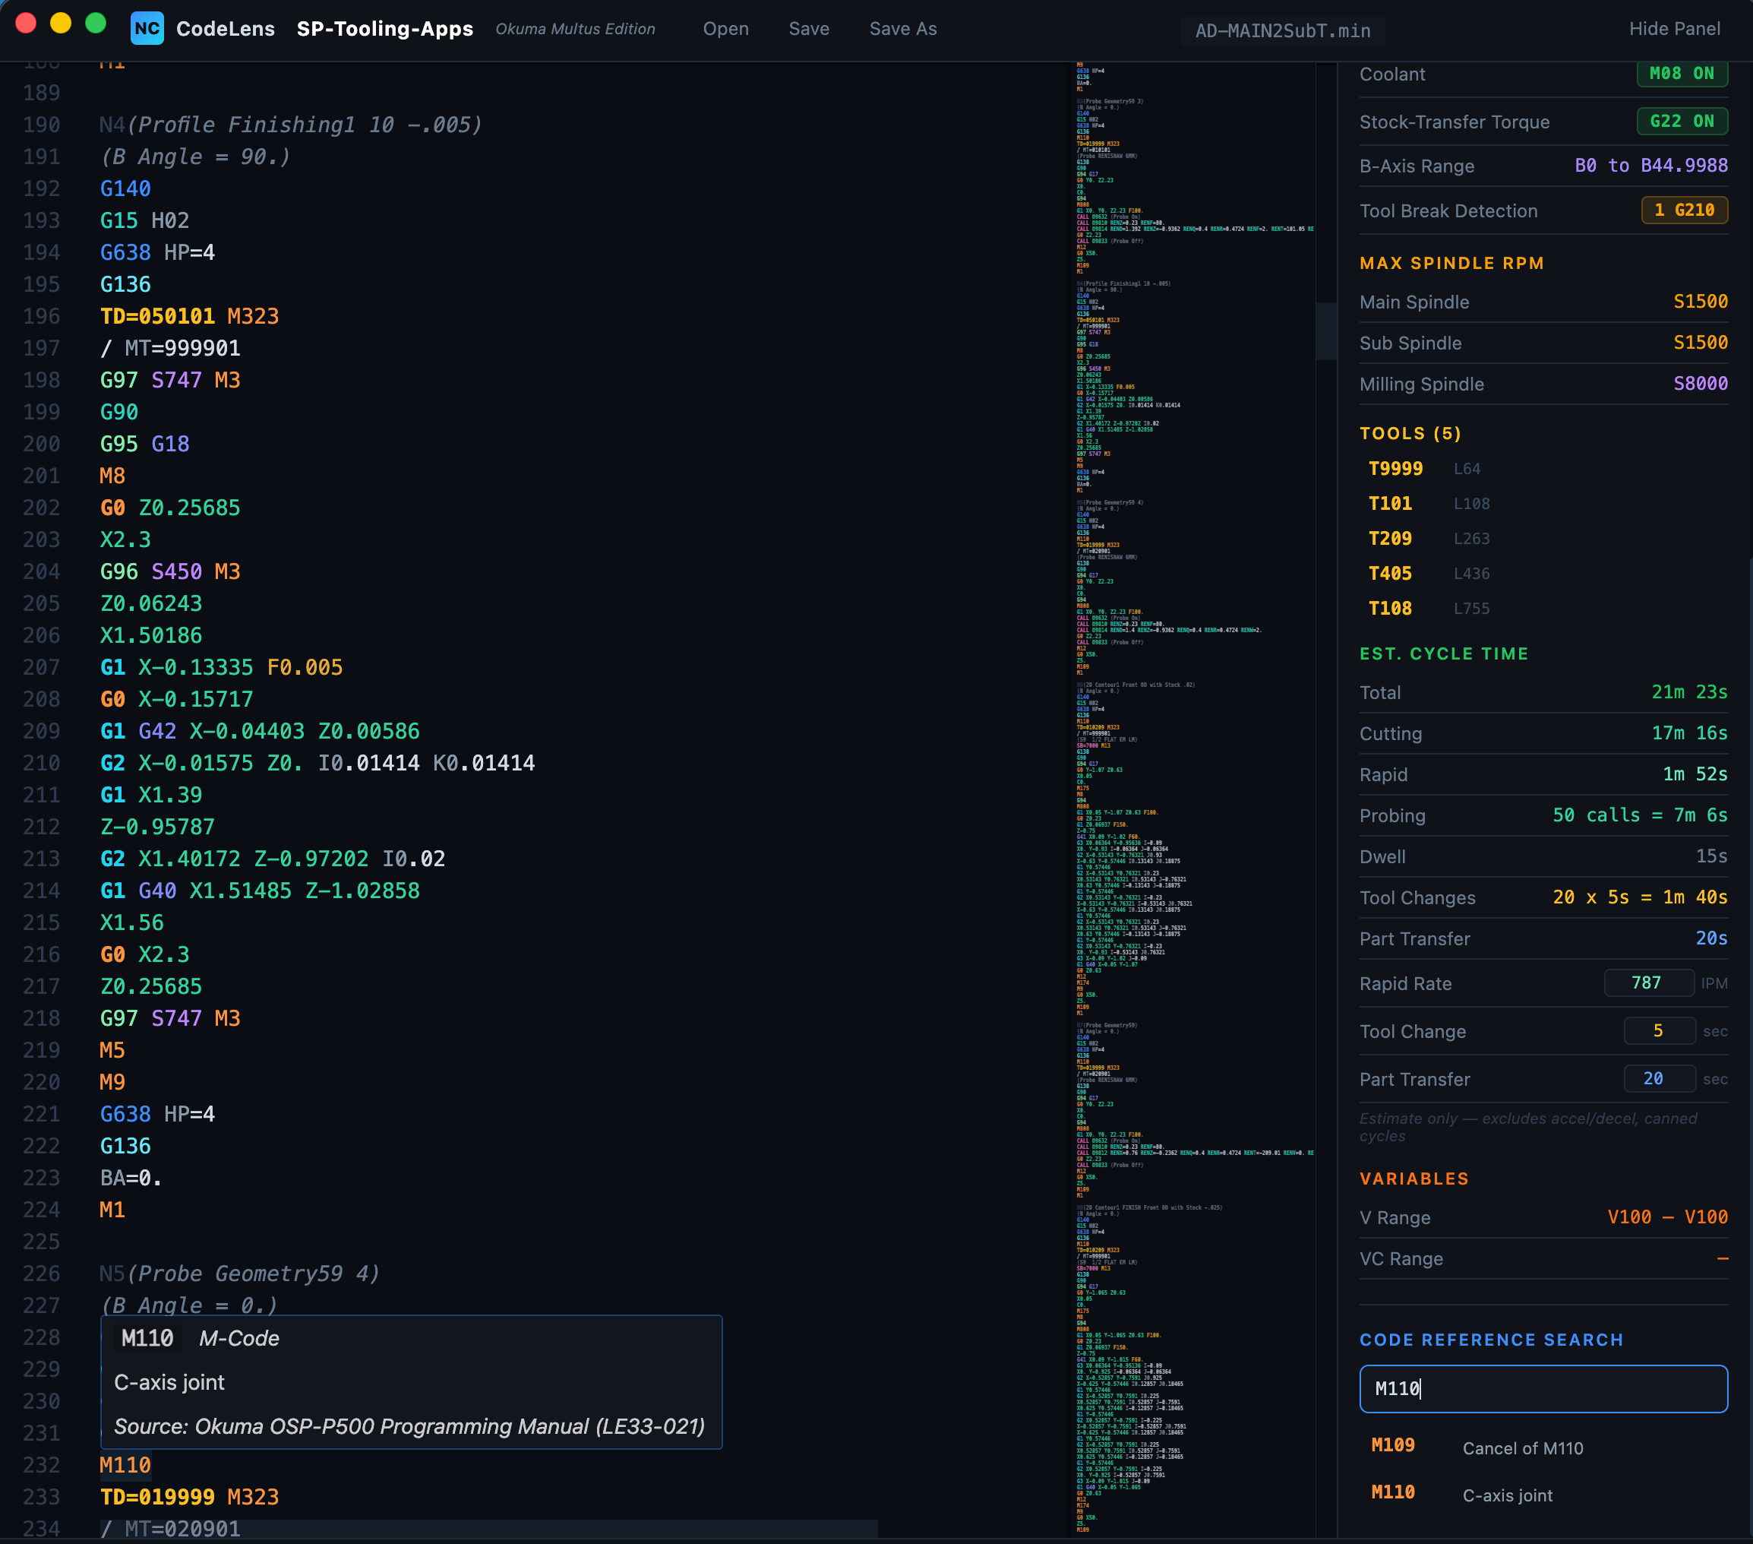
Task: Click into the Code Reference Search box
Action: (x=1543, y=1389)
